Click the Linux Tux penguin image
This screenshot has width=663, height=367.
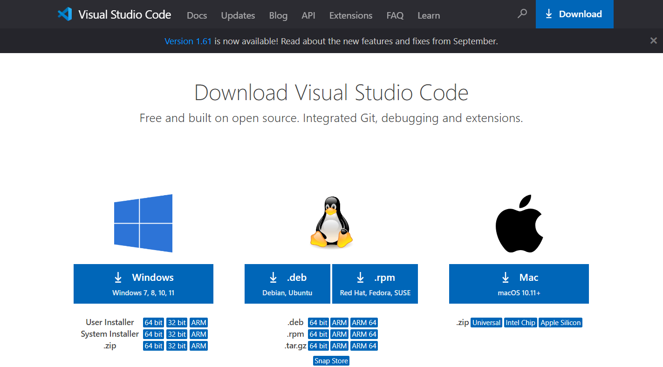[x=331, y=222]
